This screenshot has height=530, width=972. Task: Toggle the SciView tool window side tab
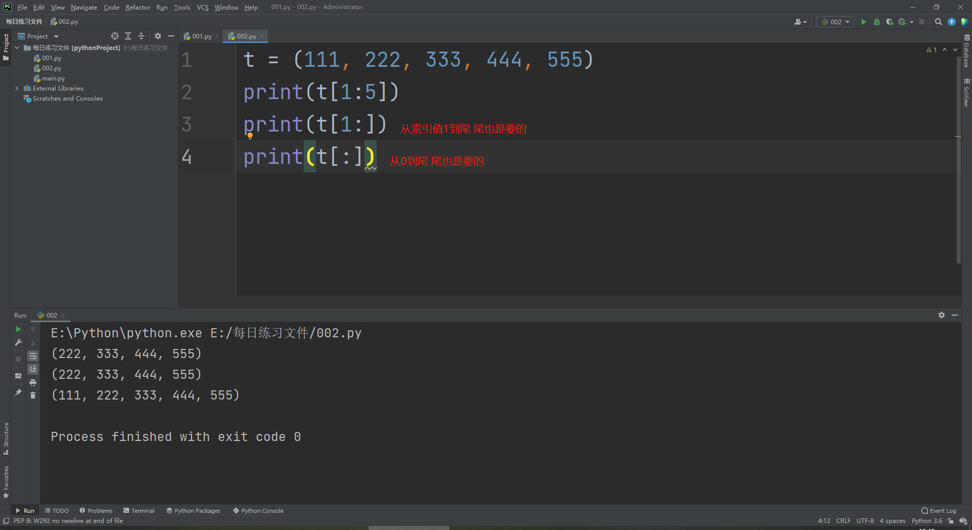(966, 93)
